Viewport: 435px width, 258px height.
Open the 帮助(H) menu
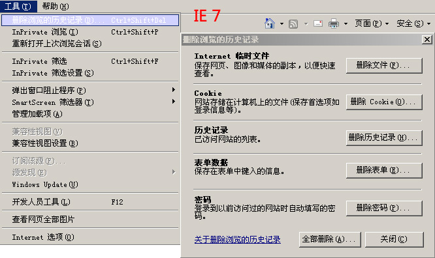pos(56,6)
